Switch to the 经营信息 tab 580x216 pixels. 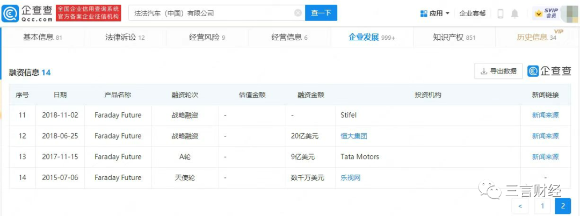pyautogui.click(x=289, y=38)
